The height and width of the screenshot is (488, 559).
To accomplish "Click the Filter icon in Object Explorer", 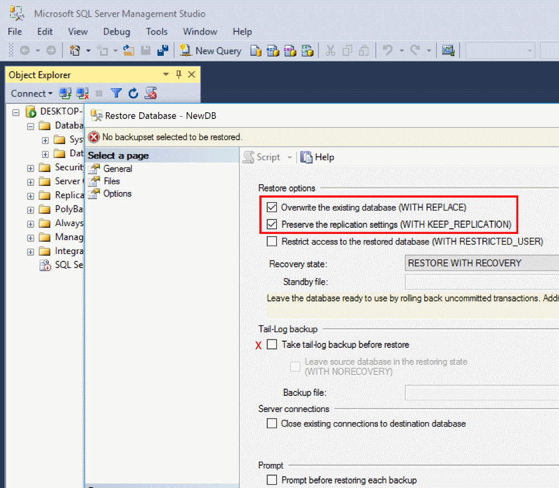I will pyautogui.click(x=116, y=93).
